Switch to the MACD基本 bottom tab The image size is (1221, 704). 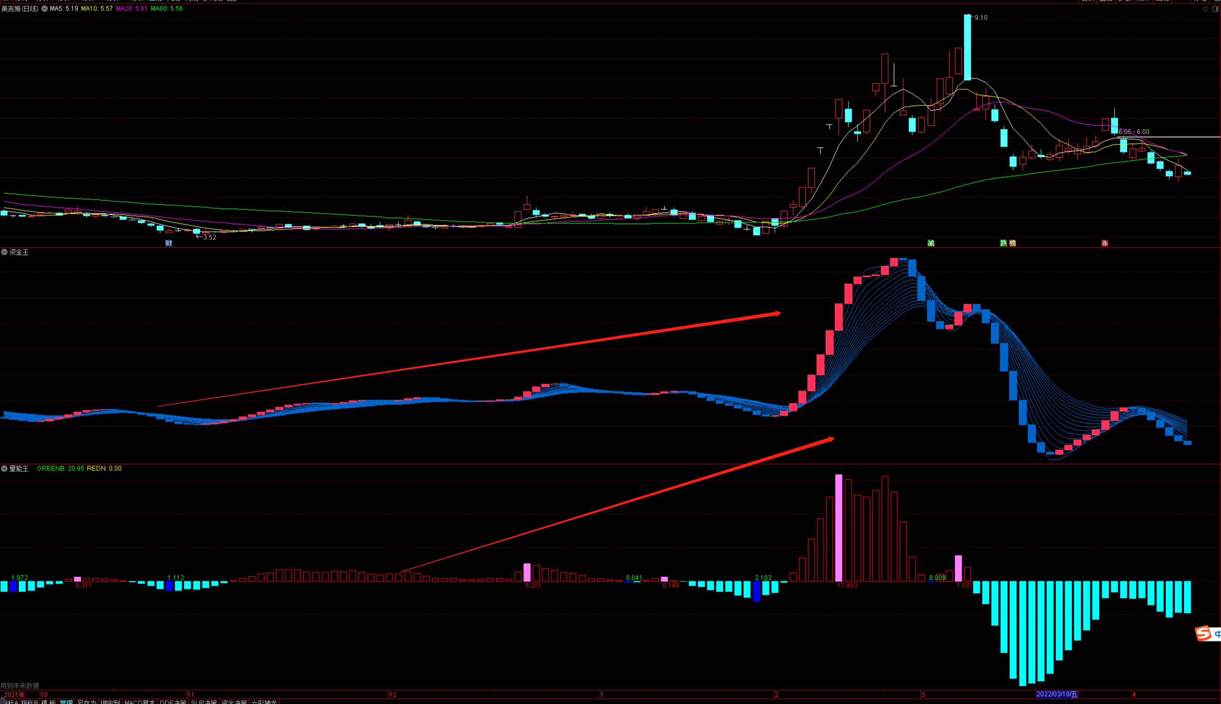[x=140, y=701]
